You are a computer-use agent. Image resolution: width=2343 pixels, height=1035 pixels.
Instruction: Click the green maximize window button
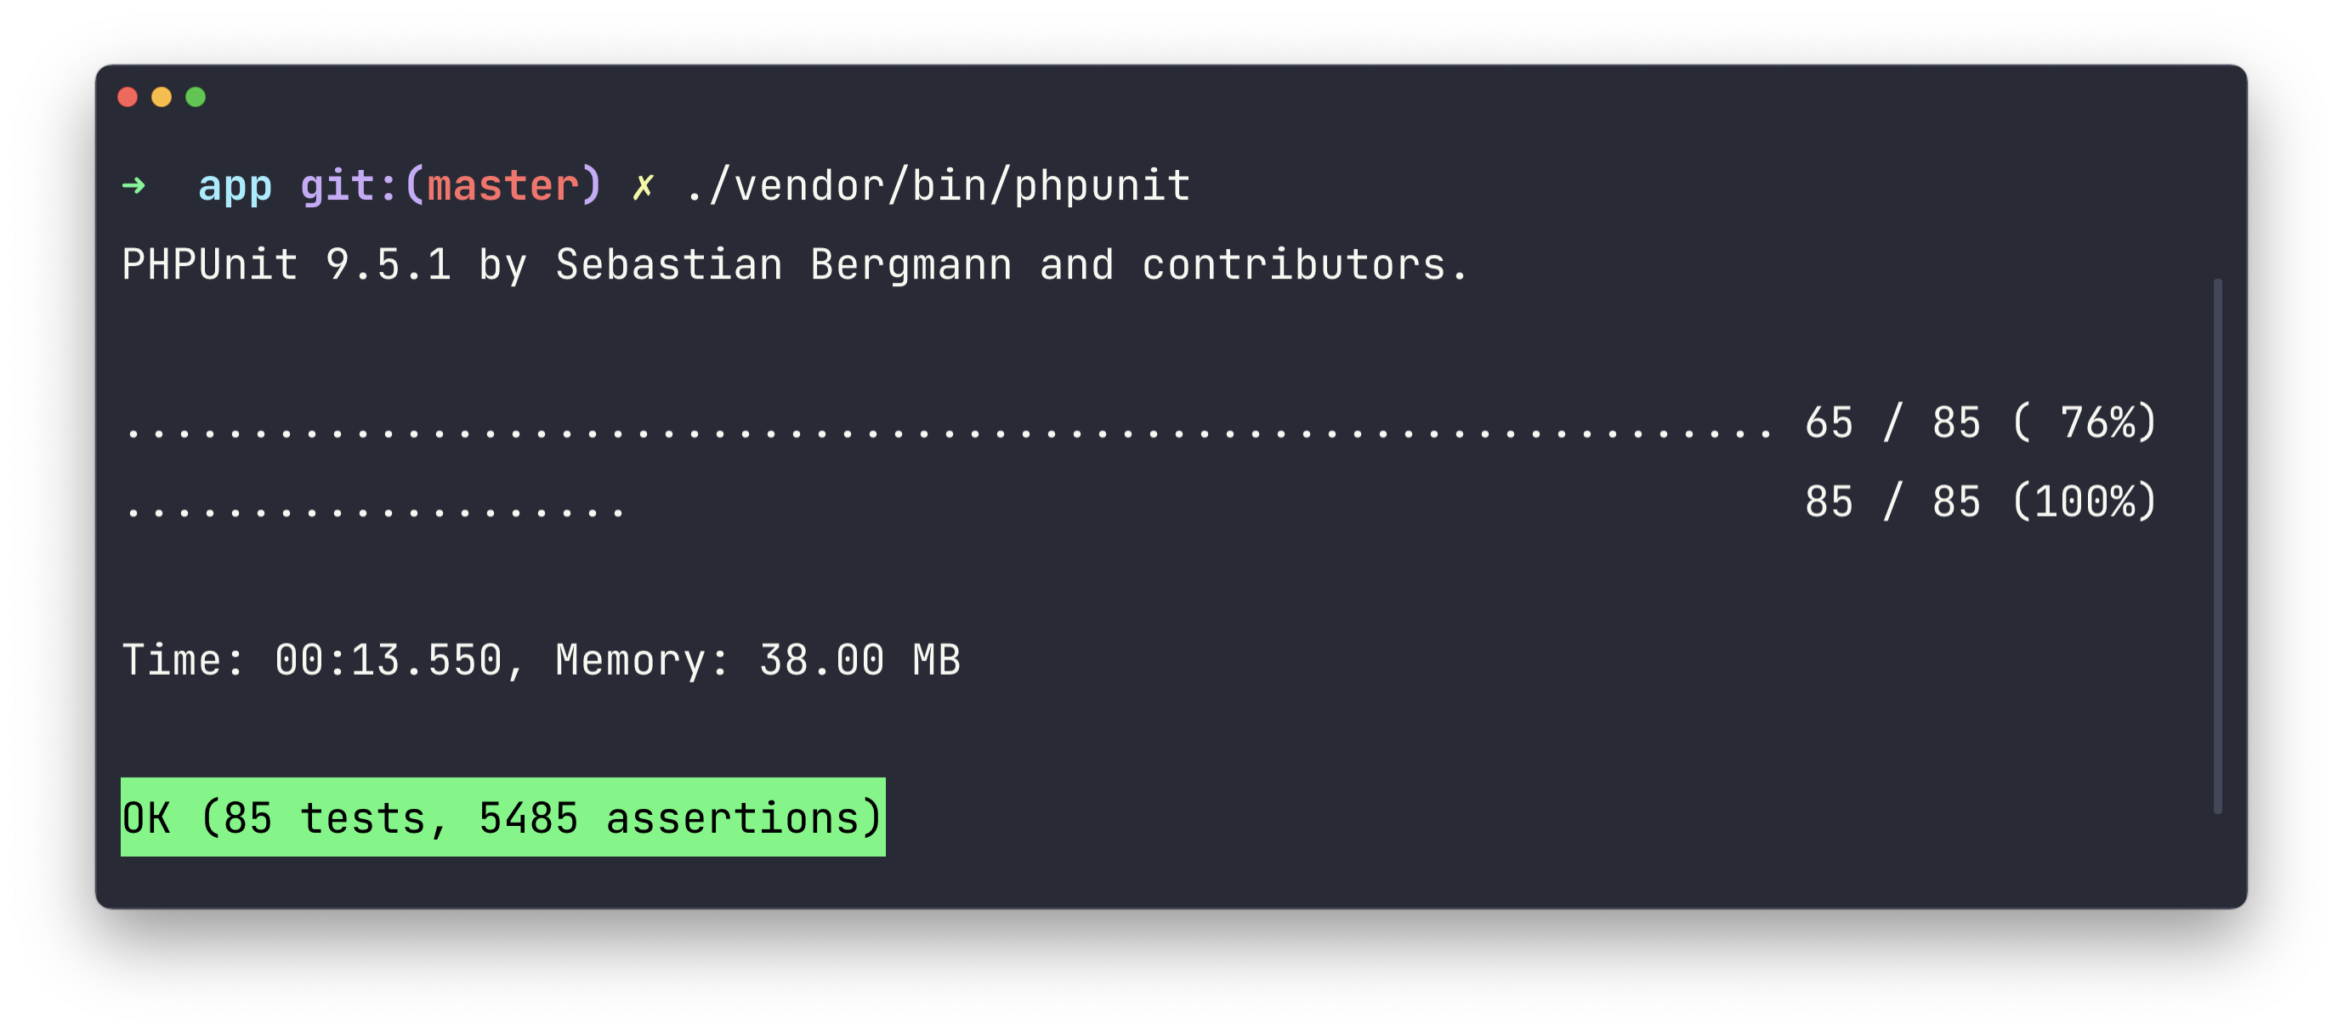tap(196, 98)
